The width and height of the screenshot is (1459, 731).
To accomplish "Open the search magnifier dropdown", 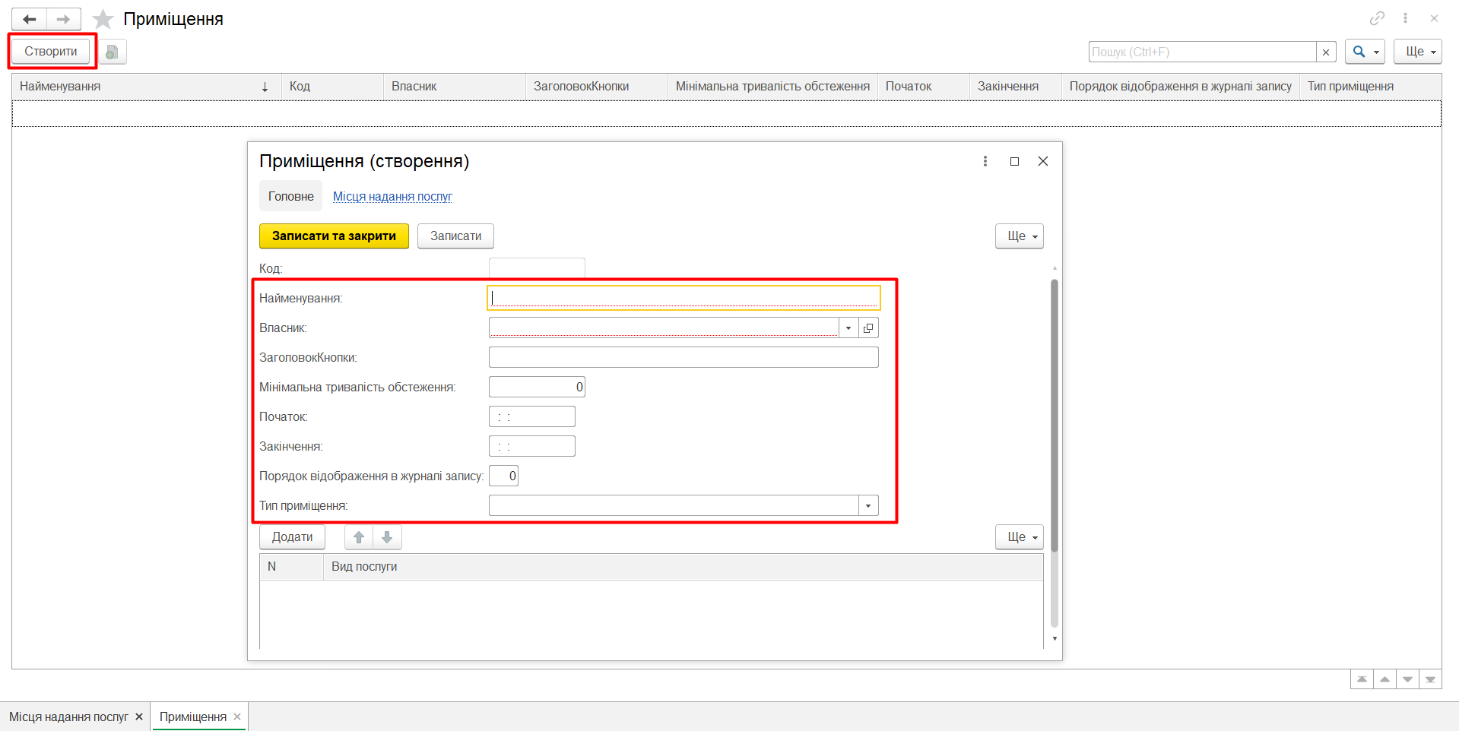I will 1365,52.
